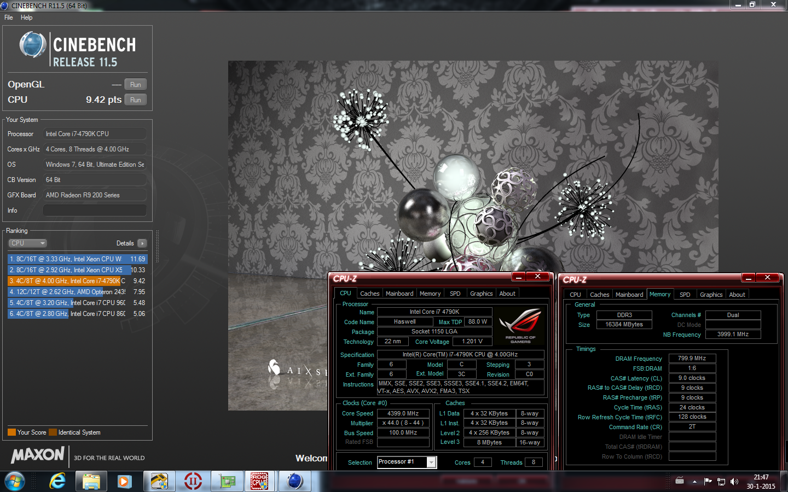Select ranking row 6 Core i7 CPU 860
Screen dimensions: 788x492
pos(77,314)
